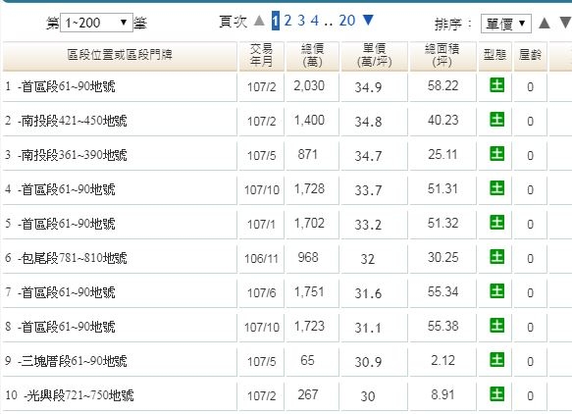The width and height of the screenshot is (572, 414).
Task: Click 型態 column header
Action: (x=495, y=56)
